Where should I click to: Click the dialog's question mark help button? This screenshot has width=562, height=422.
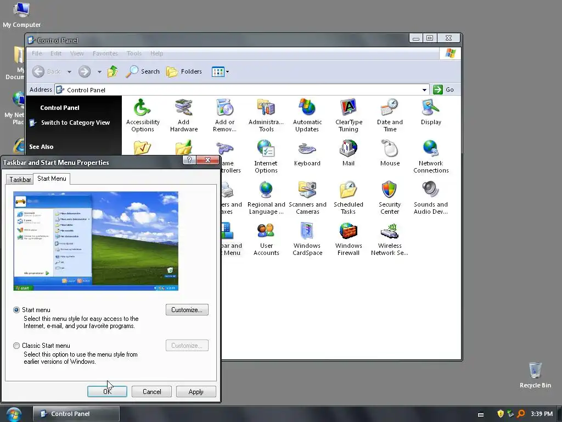point(189,160)
